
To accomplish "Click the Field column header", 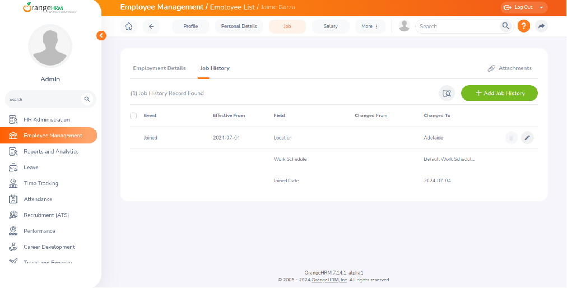I will click(279, 115).
